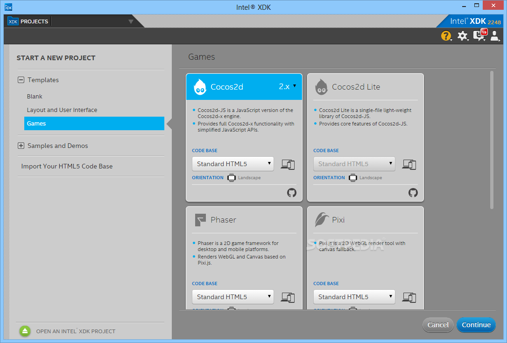Click Pixi devices preview icon
Screen dimensions: 507x343
[409, 297]
